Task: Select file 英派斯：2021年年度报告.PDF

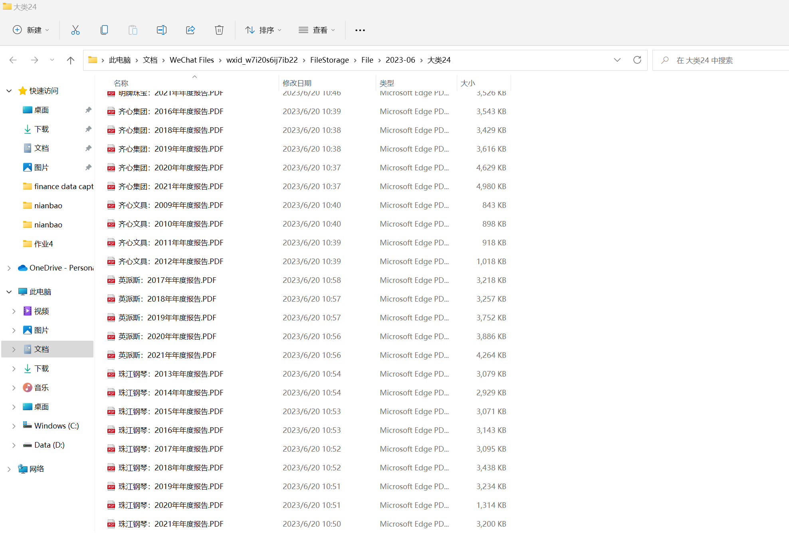Action: coord(167,355)
